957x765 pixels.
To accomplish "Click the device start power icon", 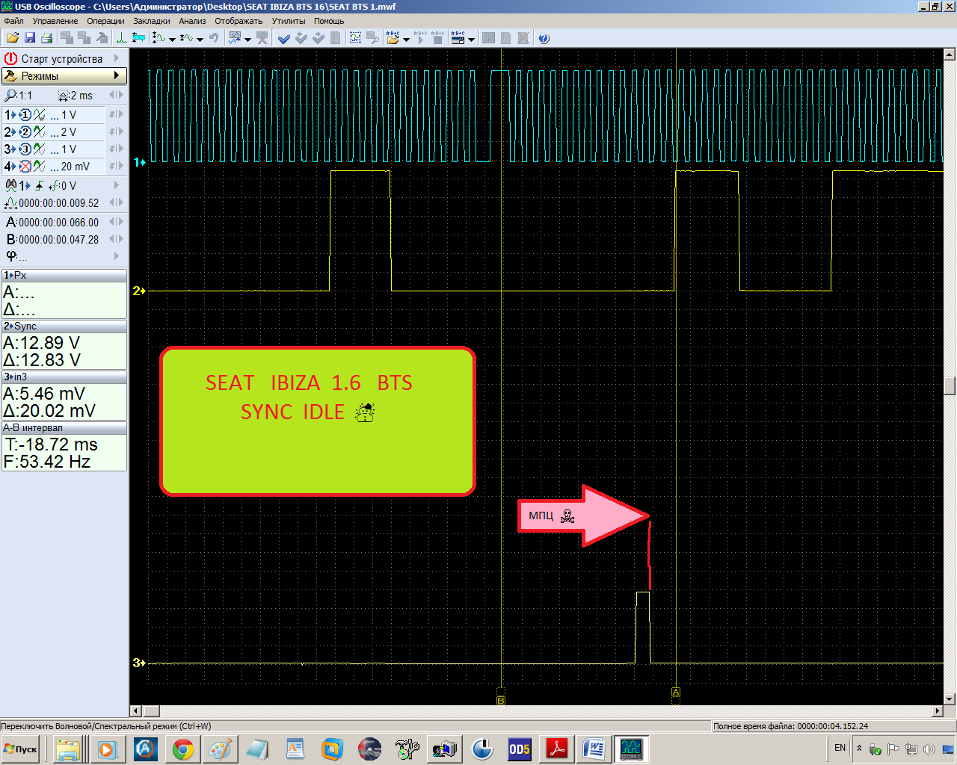I will pyautogui.click(x=10, y=58).
